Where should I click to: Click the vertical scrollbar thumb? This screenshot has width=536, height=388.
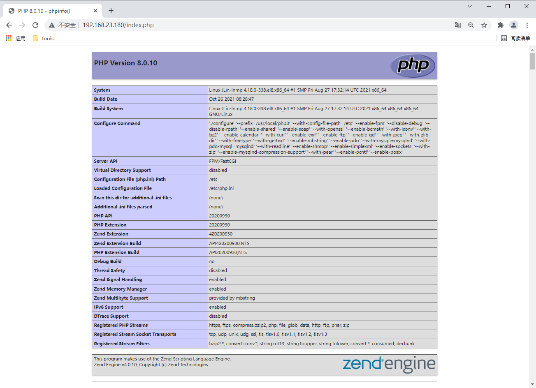coord(532,61)
